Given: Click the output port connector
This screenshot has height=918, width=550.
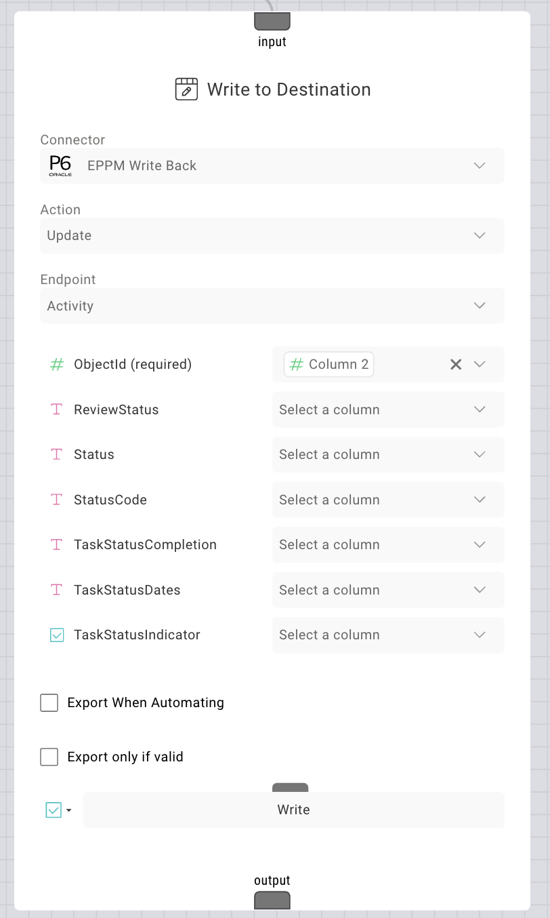Looking at the screenshot, I should point(272,900).
